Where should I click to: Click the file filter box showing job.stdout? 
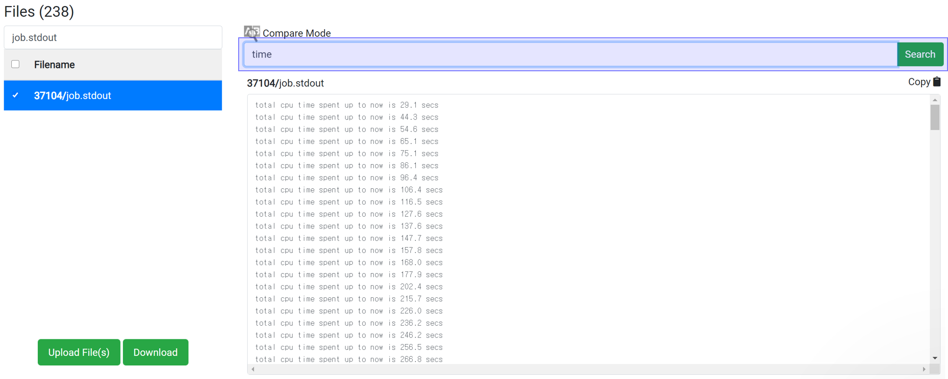click(113, 37)
